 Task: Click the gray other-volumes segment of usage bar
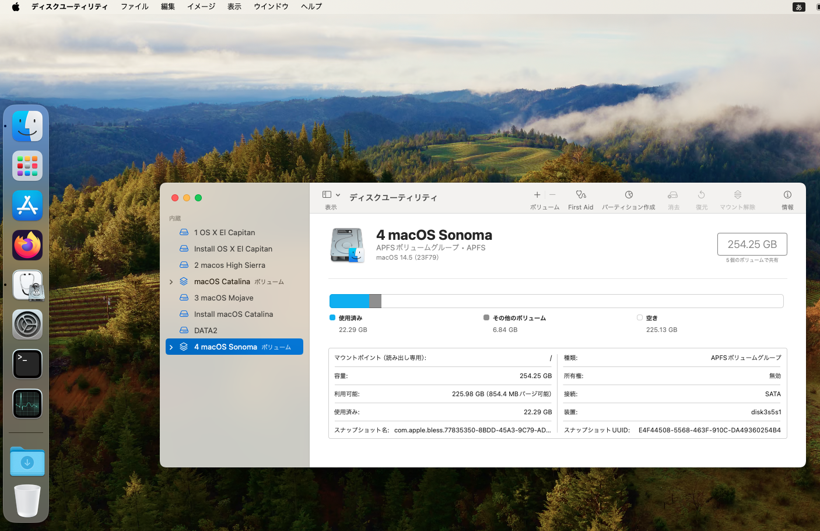click(x=375, y=301)
